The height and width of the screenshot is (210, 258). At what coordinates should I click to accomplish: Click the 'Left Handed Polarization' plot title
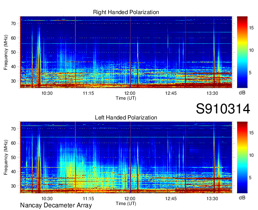[126, 118]
